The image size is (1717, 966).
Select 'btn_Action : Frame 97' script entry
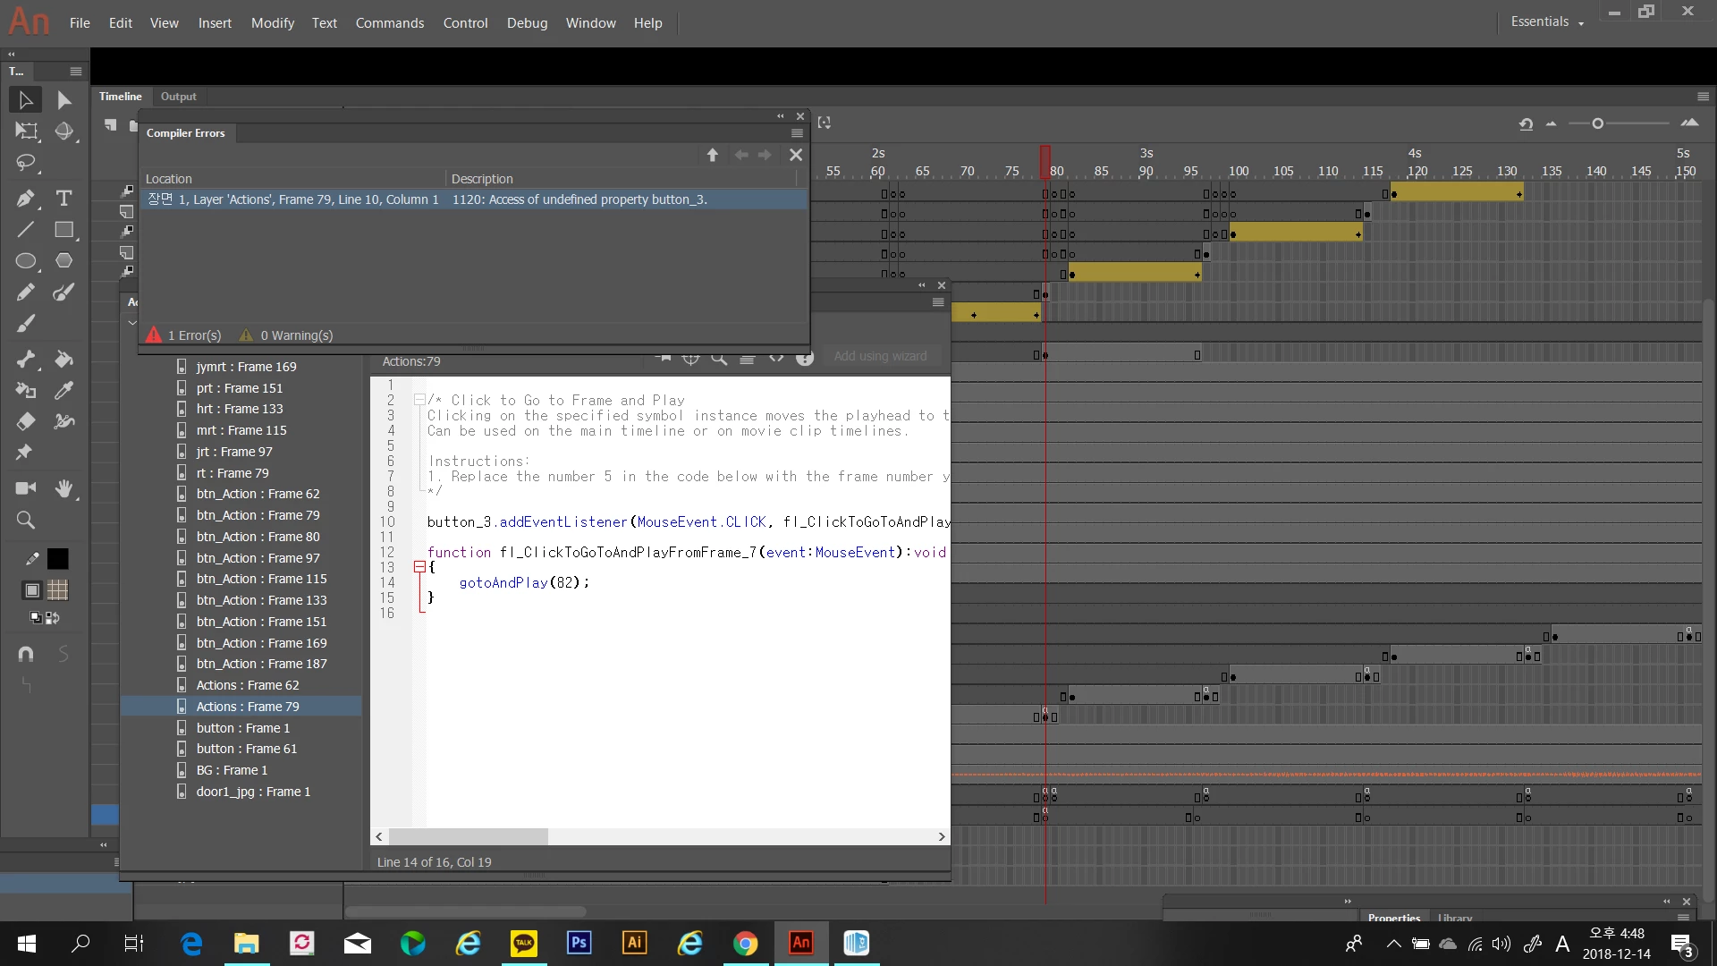click(258, 558)
